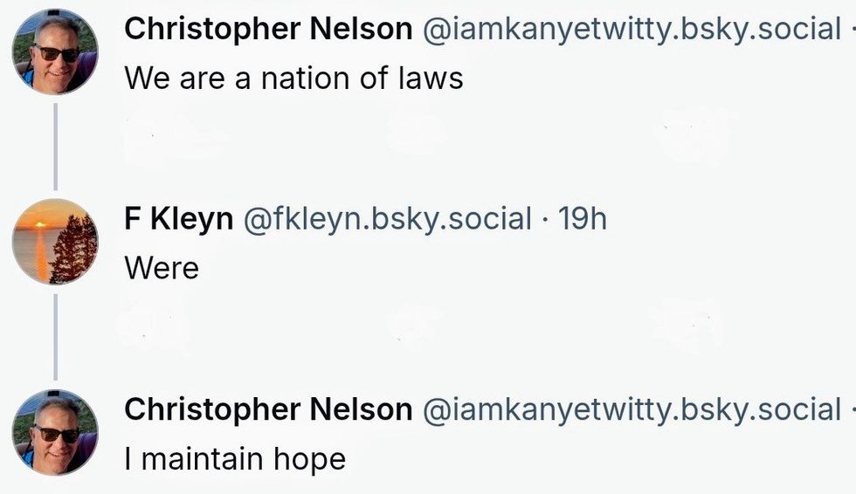The height and width of the screenshot is (494, 856).
Task: Click F Kleyn's sunset profile picture
Action: pyautogui.click(x=55, y=241)
